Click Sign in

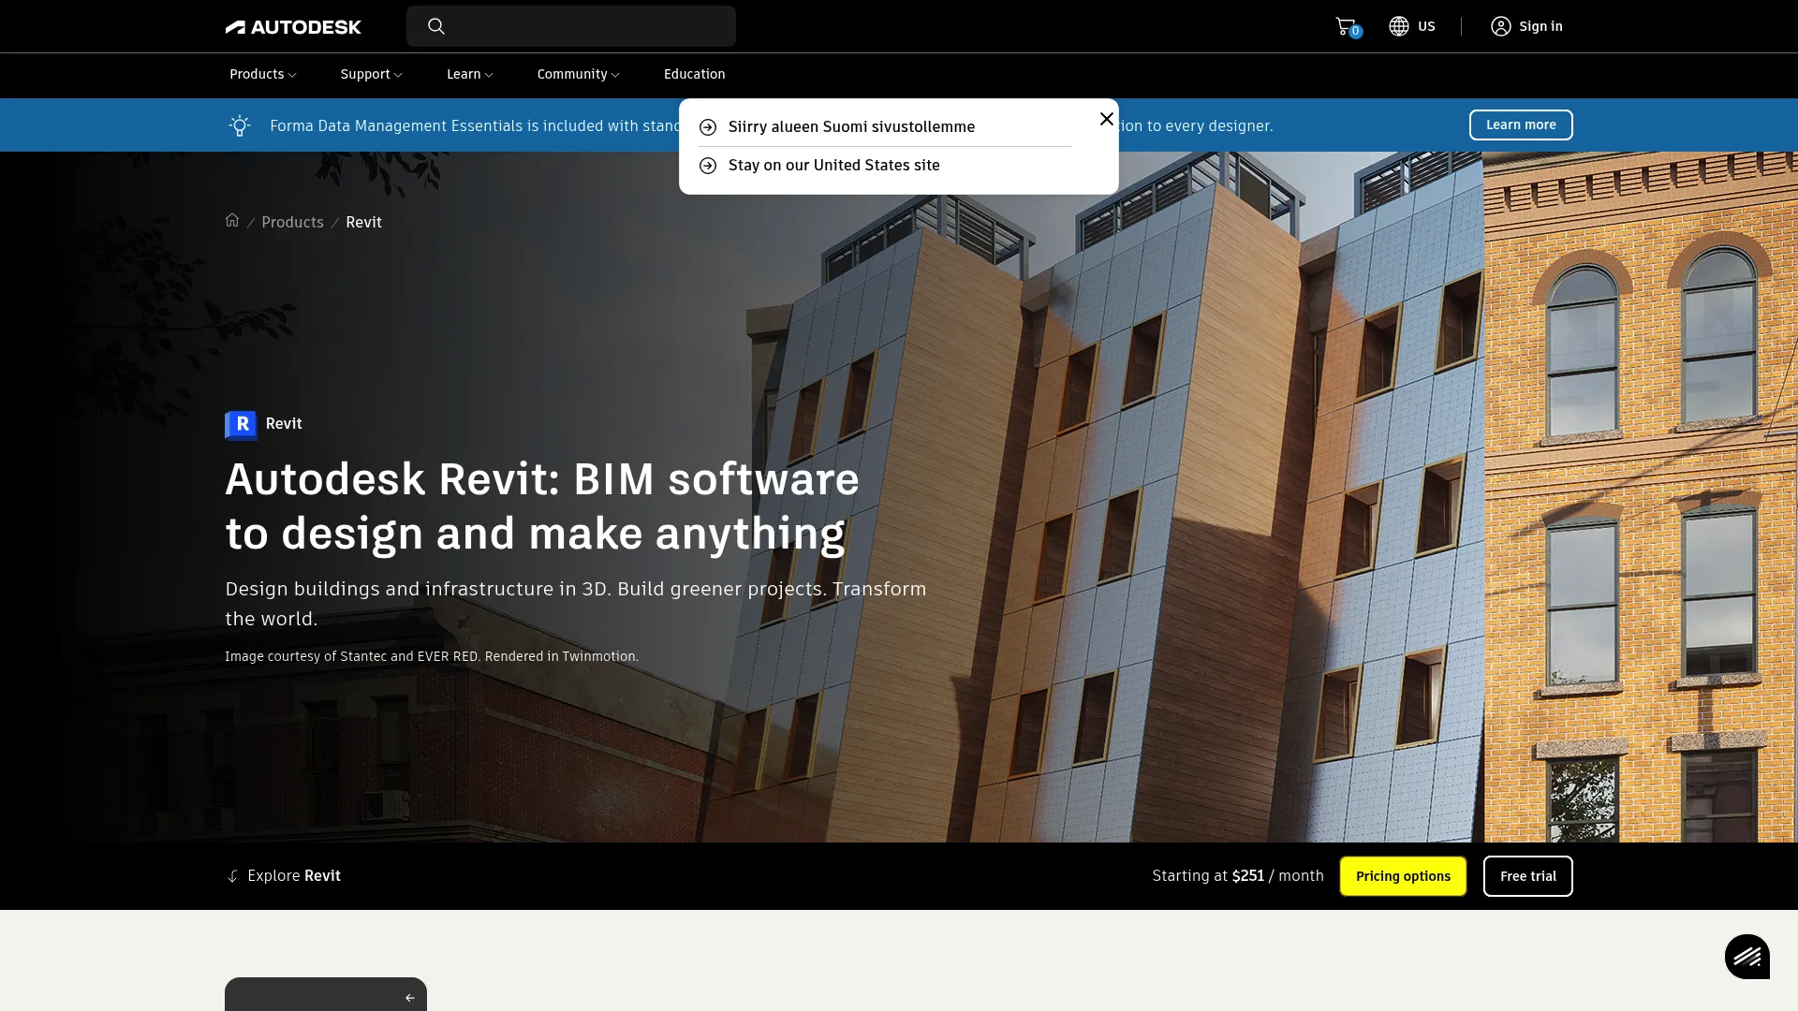point(1540,26)
